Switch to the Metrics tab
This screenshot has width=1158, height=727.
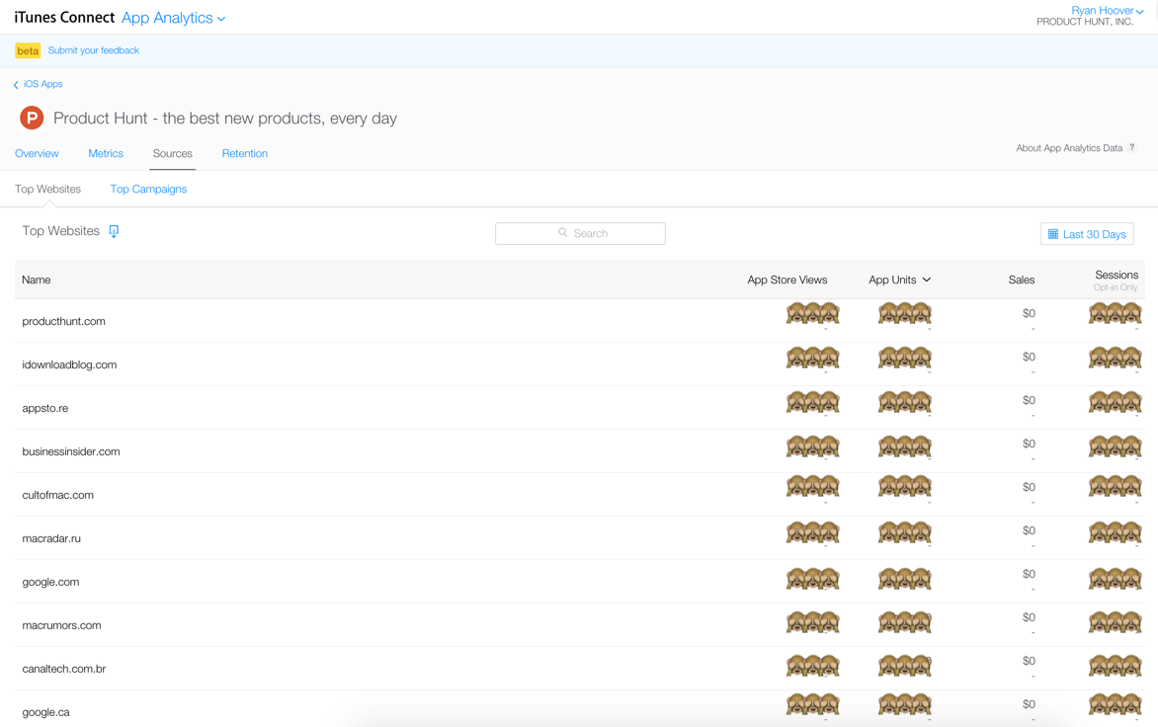coord(106,153)
